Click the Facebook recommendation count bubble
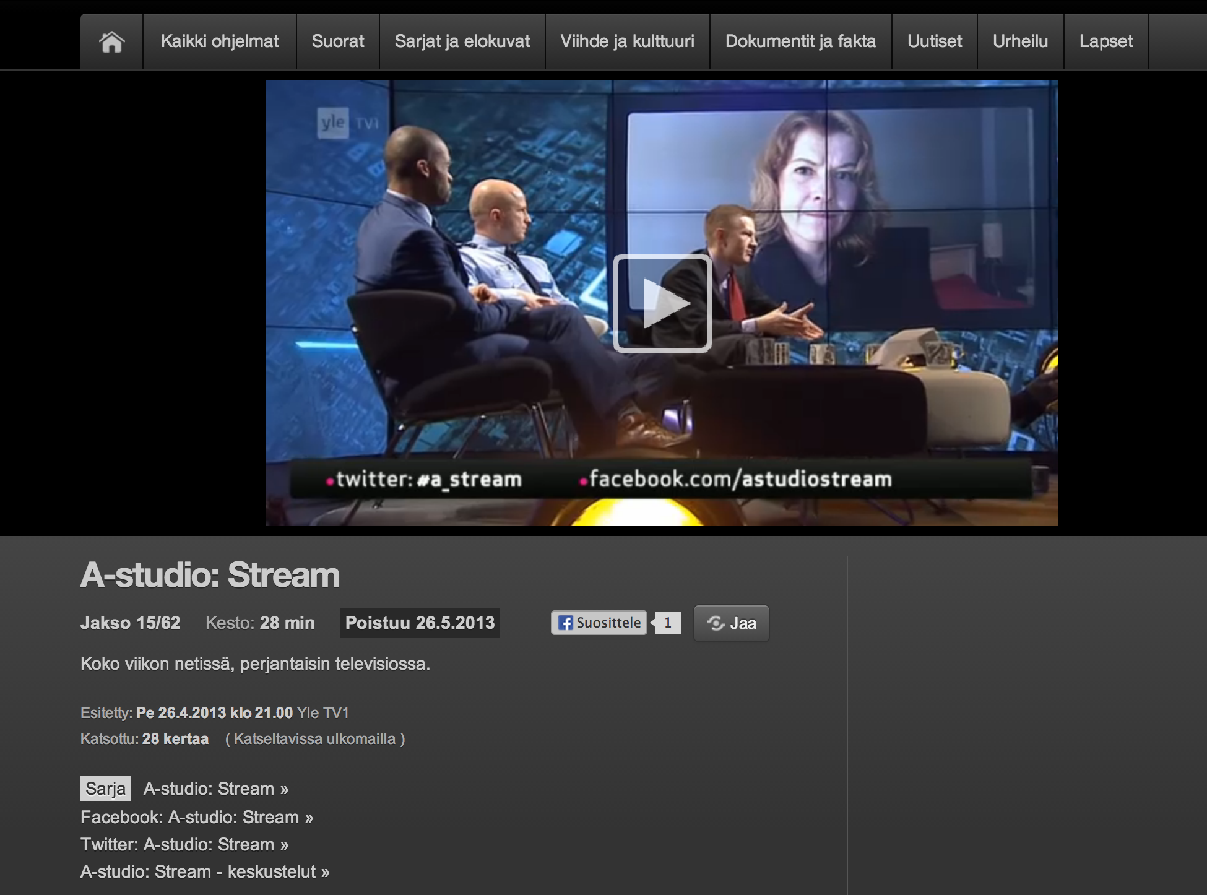Image resolution: width=1207 pixels, height=895 pixels. pyautogui.click(x=667, y=623)
